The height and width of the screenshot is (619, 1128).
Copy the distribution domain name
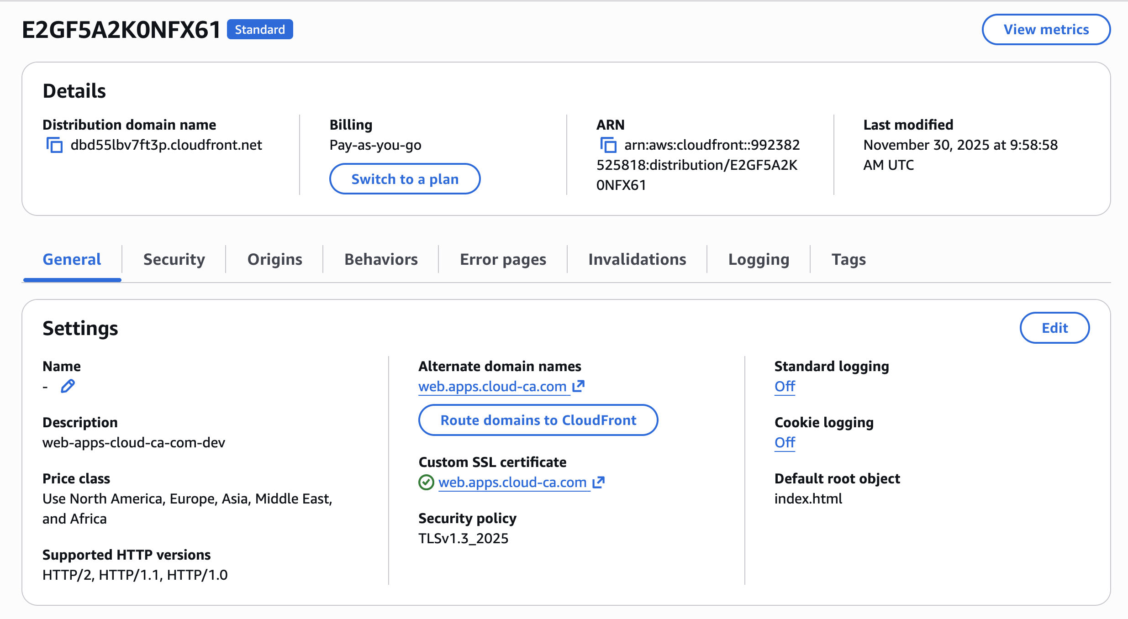[x=54, y=145]
